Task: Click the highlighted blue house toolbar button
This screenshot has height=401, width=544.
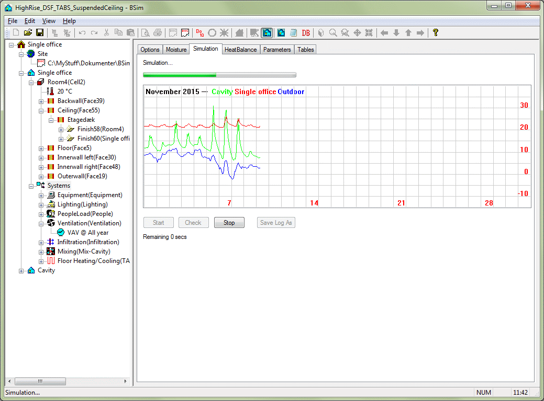Action: coord(267,32)
